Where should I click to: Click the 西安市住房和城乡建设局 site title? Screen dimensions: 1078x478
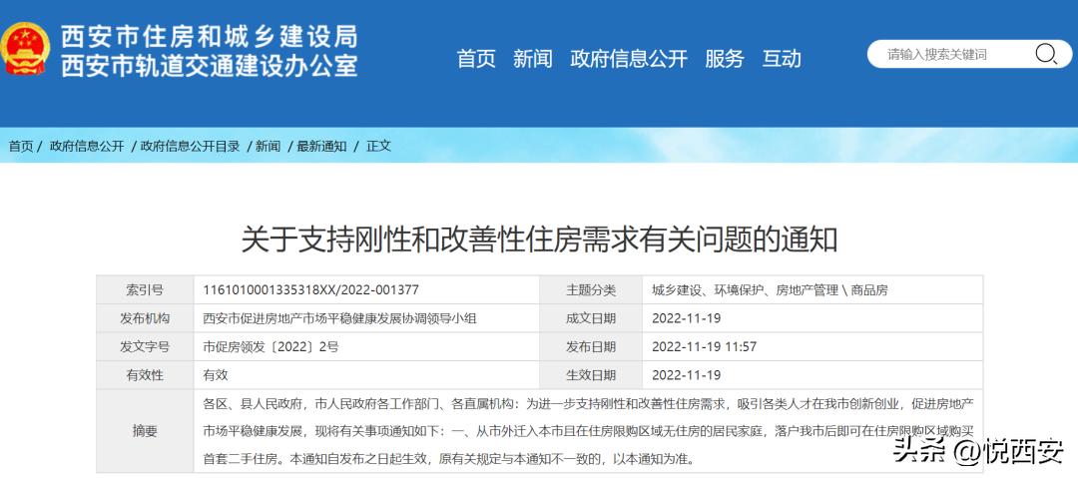(209, 36)
